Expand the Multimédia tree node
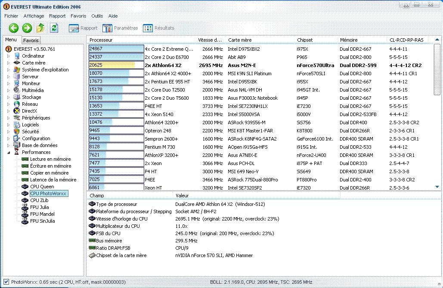Viewport: 443px width, 288px height. tap(9, 91)
